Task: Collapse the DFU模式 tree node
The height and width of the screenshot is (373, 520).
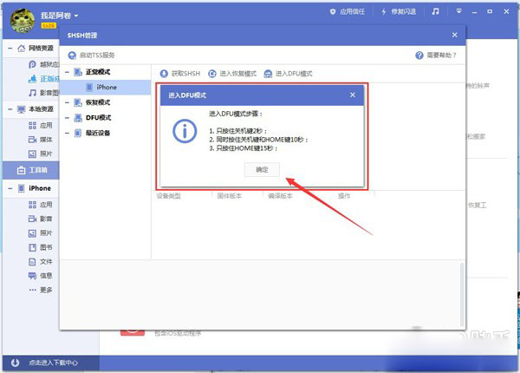Action: (x=66, y=117)
